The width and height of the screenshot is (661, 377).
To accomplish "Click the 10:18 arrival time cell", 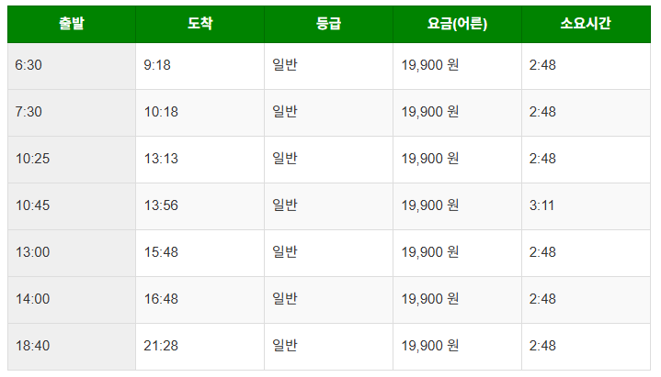I will 200,113.
